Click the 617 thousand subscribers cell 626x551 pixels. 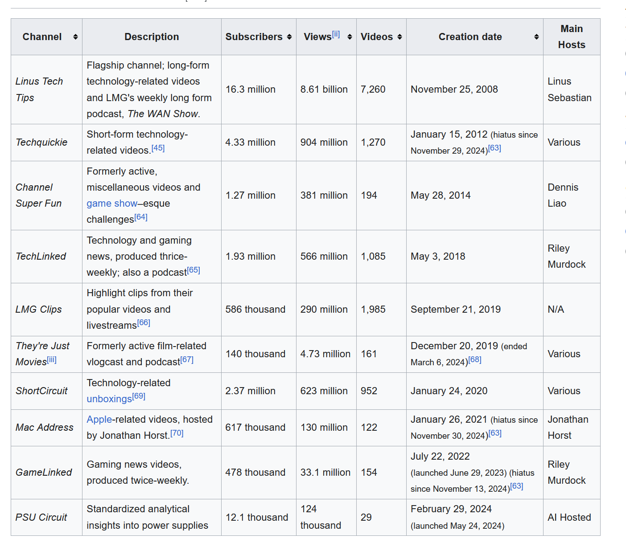(259, 428)
